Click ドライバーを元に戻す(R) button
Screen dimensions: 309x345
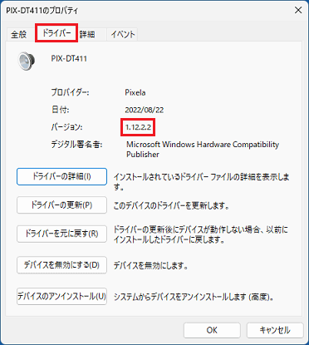point(61,234)
